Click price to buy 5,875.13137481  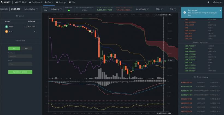point(104,10)
